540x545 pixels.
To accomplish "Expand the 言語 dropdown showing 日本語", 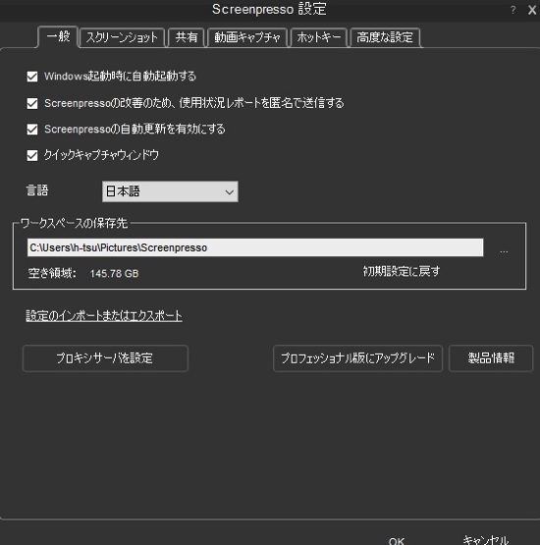I will pyautogui.click(x=170, y=191).
